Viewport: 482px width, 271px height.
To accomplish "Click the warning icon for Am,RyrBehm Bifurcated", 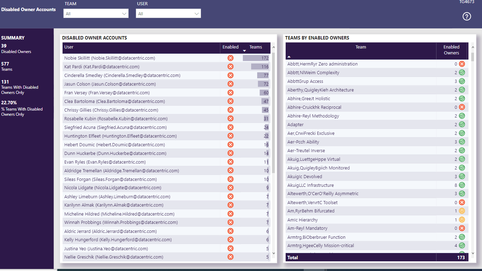I will pyautogui.click(x=462, y=211).
